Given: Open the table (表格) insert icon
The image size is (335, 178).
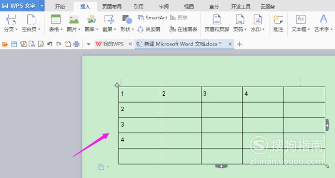Looking at the screenshot, I should (56, 20).
